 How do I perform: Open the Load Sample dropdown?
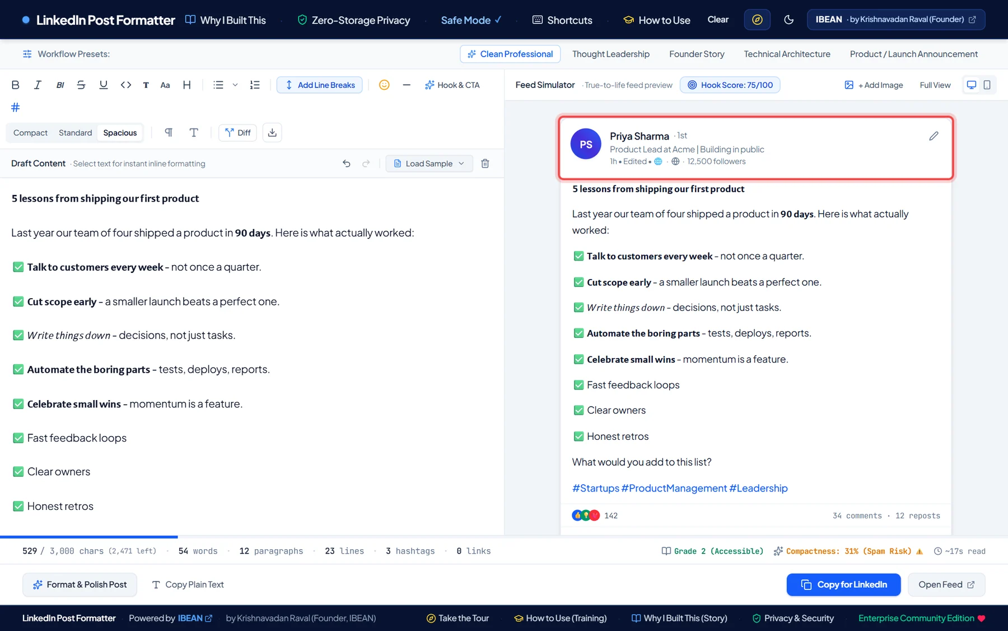click(429, 164)
